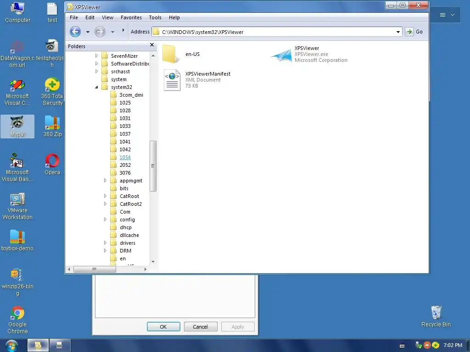
Task: Open the Back history dropdown arrow
Action: click(x=88, y=32)
